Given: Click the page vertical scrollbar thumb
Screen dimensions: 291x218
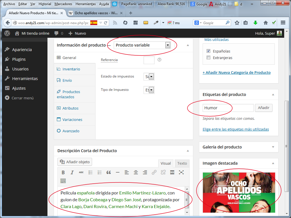Looking at the screenshot, I should 286,146.
